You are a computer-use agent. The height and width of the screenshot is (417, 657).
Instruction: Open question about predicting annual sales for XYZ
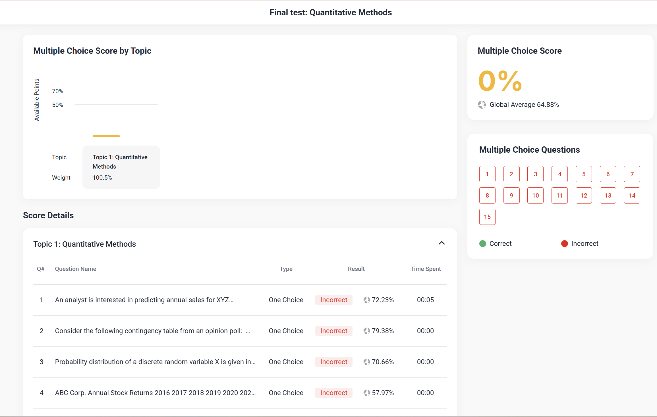click(144, 300)
